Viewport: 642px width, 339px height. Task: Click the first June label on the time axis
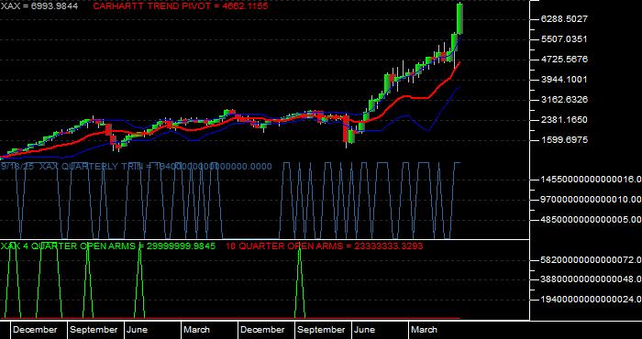point(138,330)
